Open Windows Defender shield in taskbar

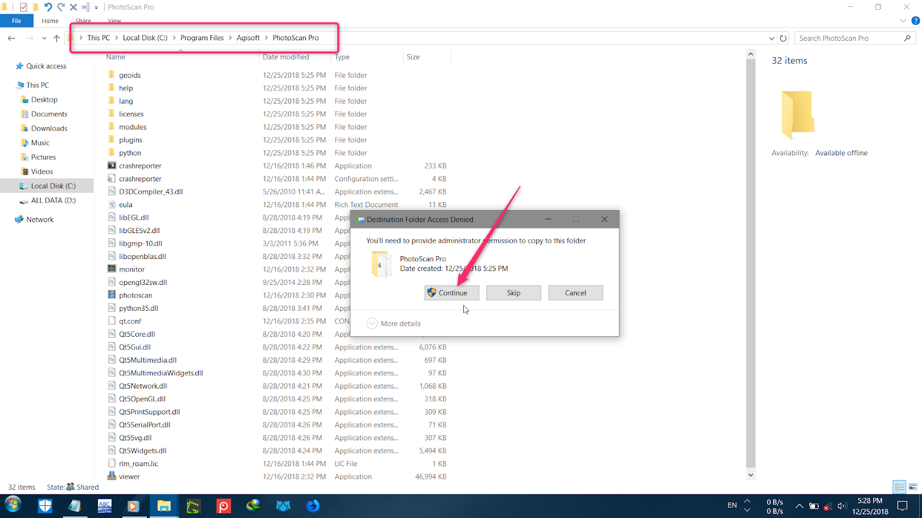click(45, 506)
